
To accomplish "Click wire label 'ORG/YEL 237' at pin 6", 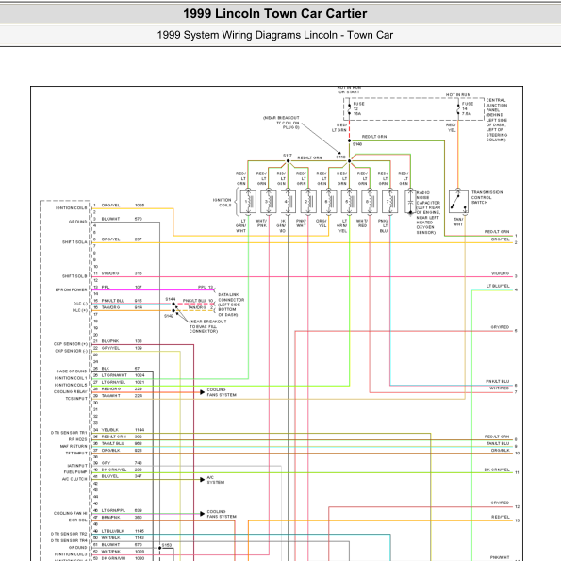I will click(x=122, y=239).
